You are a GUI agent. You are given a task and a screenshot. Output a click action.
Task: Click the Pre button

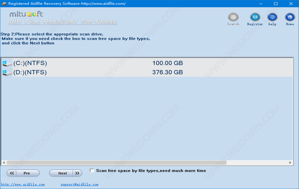[23, 173]
